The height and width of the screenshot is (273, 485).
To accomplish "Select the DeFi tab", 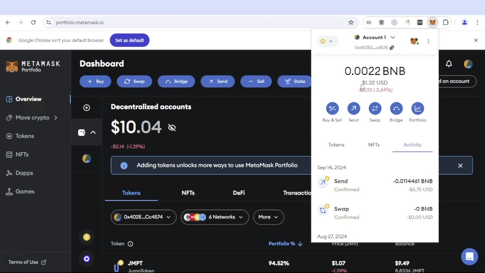I will pos(239,193).
